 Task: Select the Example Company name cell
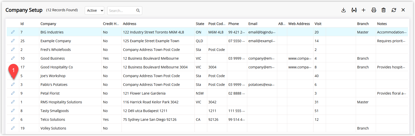click(56, 41)
